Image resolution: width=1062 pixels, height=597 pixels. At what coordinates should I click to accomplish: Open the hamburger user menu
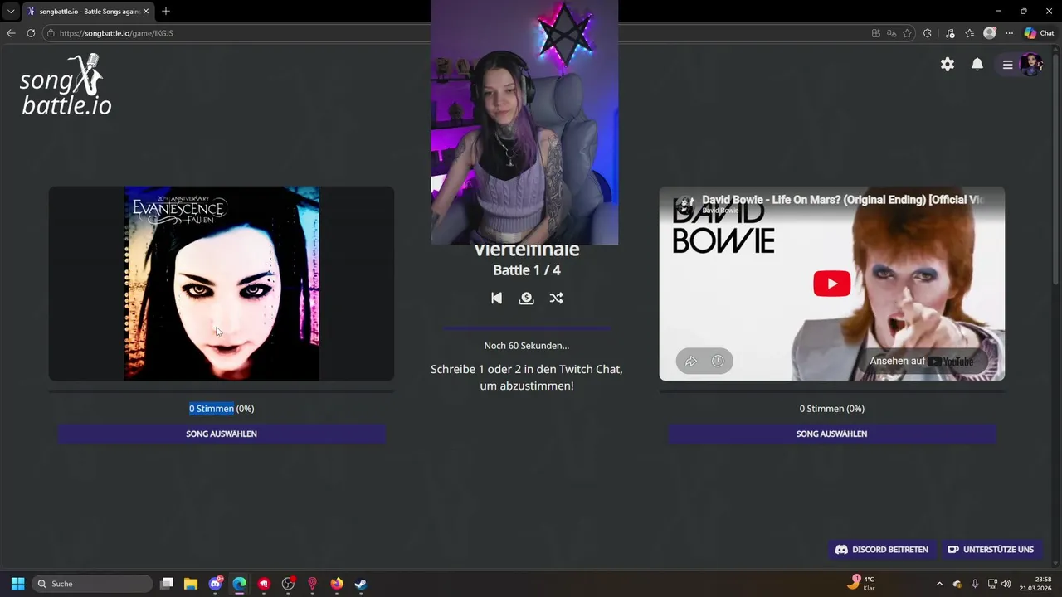pos(1007,64)
